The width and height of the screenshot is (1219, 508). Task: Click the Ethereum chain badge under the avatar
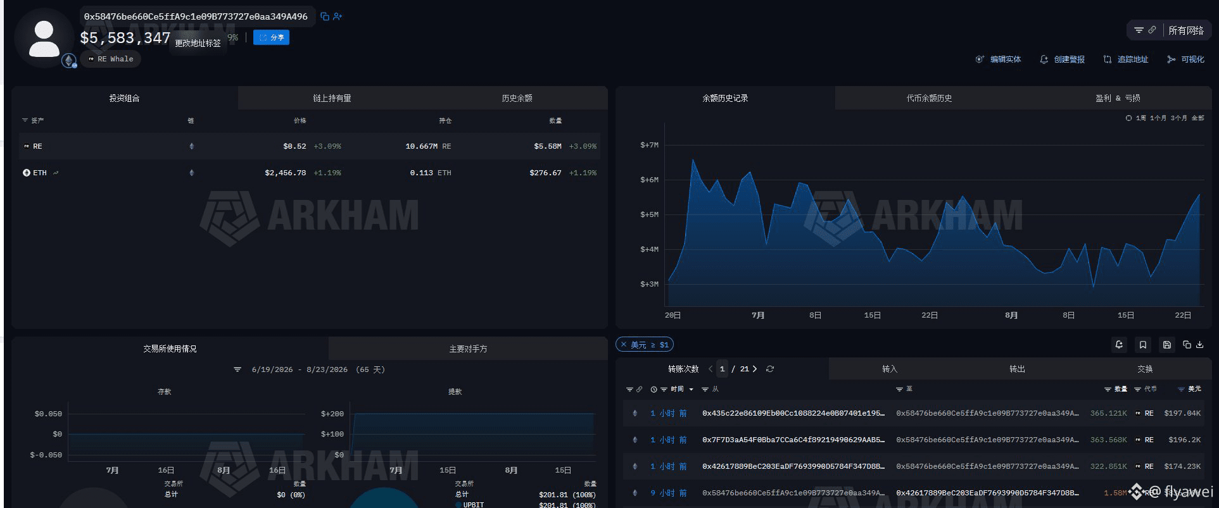pyautogui.click(x=69, y=61)
